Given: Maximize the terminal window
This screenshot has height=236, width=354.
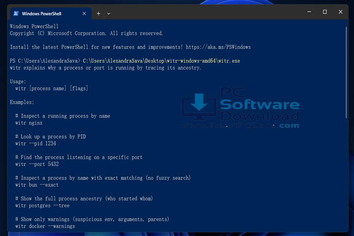Looking at the screenshot, I should (324, 12).
